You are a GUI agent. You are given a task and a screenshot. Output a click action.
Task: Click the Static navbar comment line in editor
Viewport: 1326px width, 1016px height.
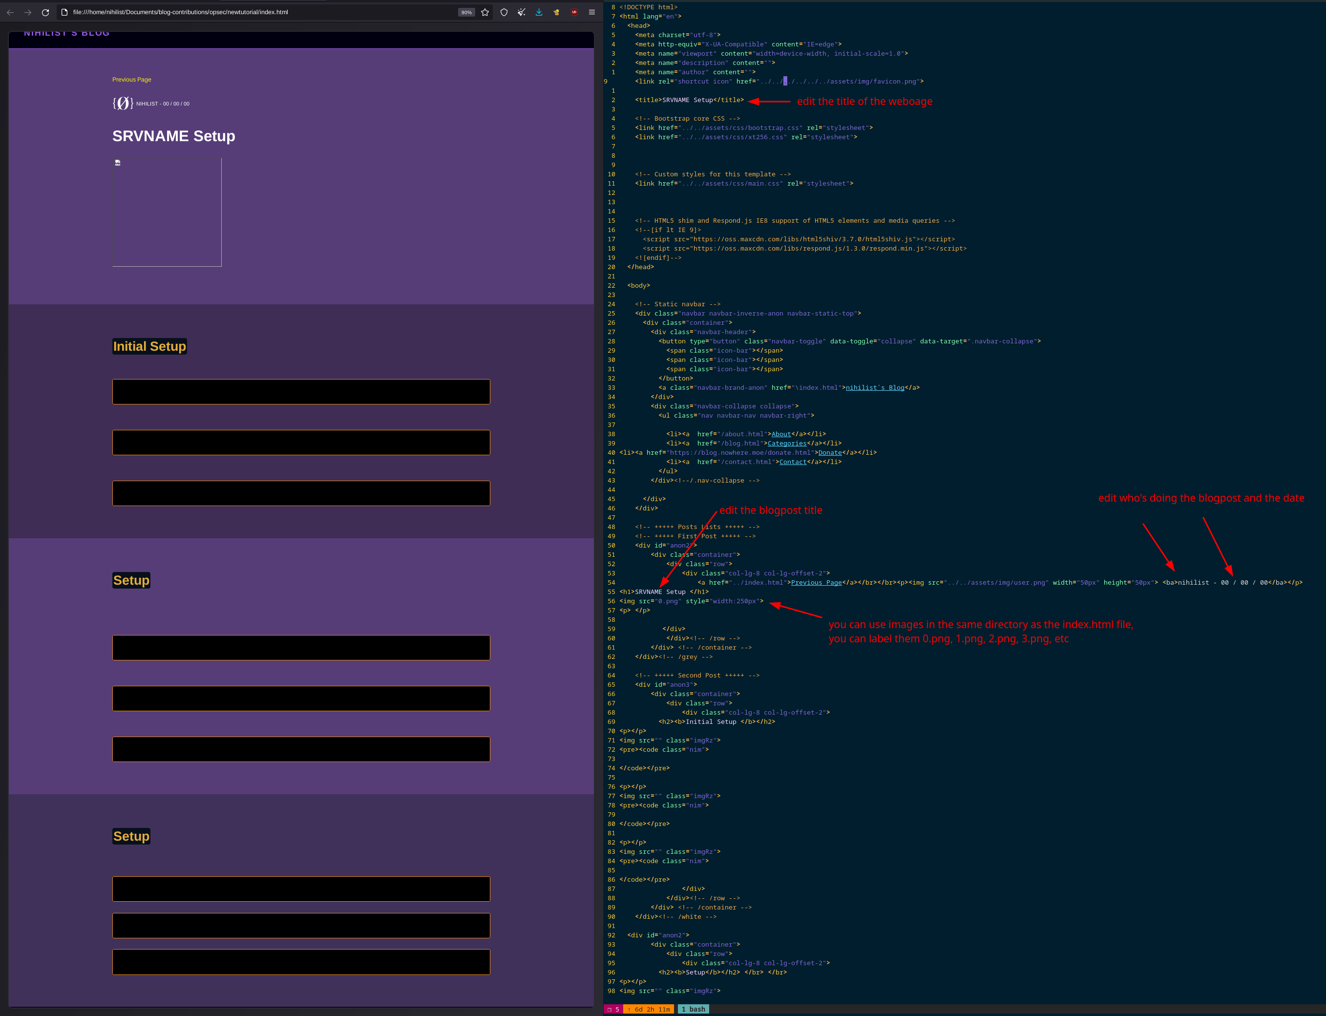pyautogui.click(x=678, y=304)
